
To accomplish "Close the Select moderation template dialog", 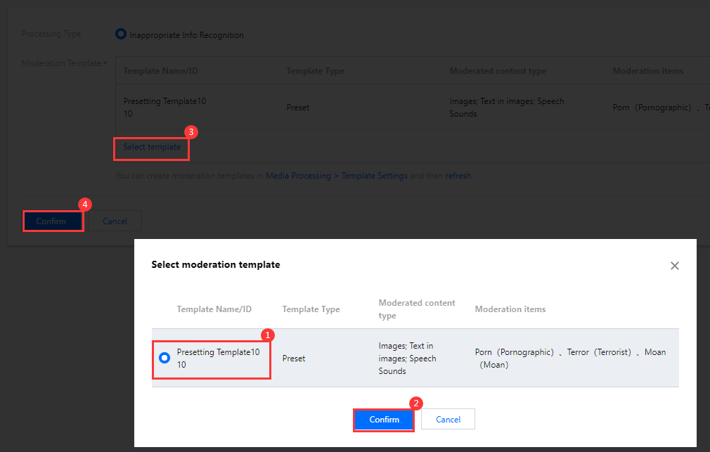I will pyautogui.click(x=674, y=266).
